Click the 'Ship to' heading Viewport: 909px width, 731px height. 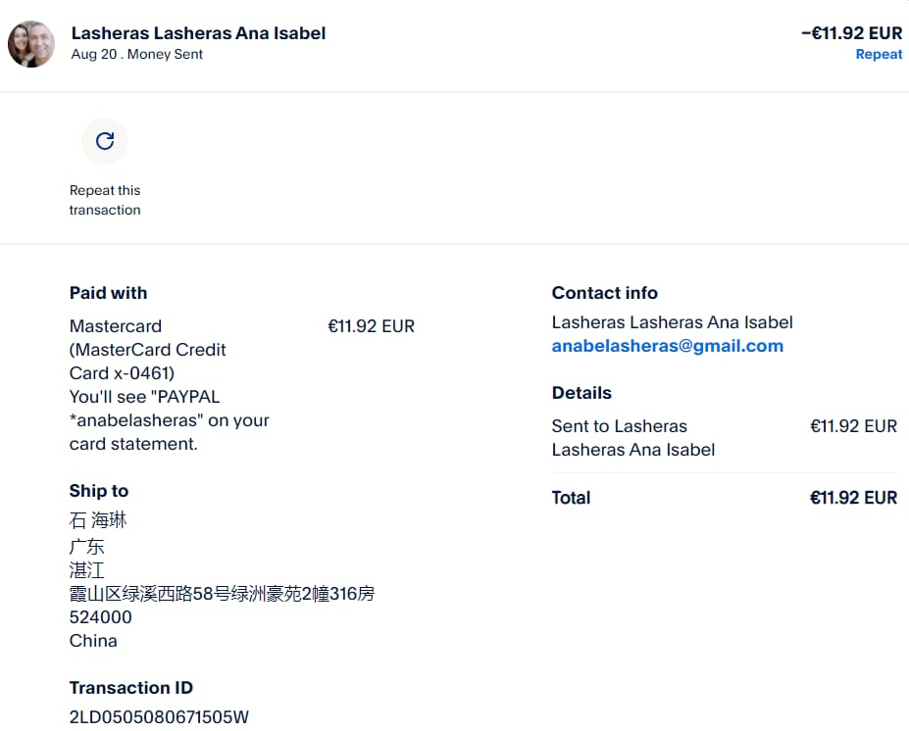point(99,491)
